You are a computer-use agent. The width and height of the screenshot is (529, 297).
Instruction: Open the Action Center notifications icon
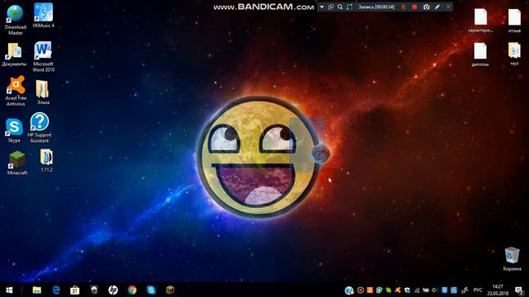(x=519, y=290)
